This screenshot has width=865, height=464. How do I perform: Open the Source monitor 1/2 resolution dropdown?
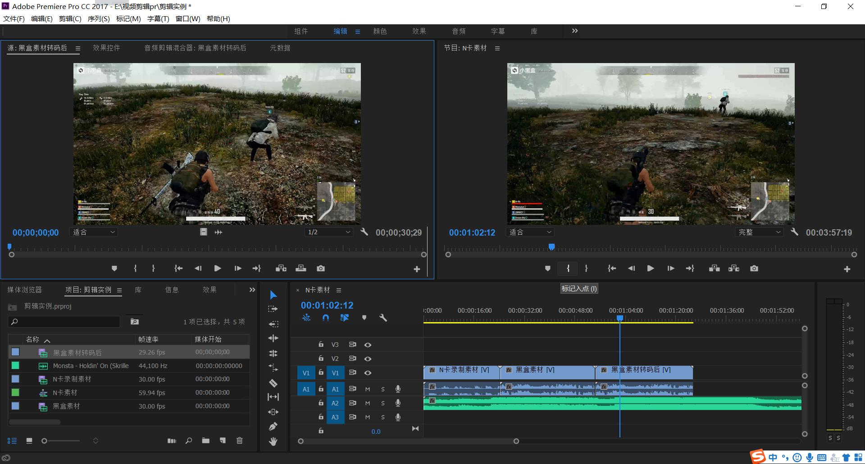(x=328, y=232)
